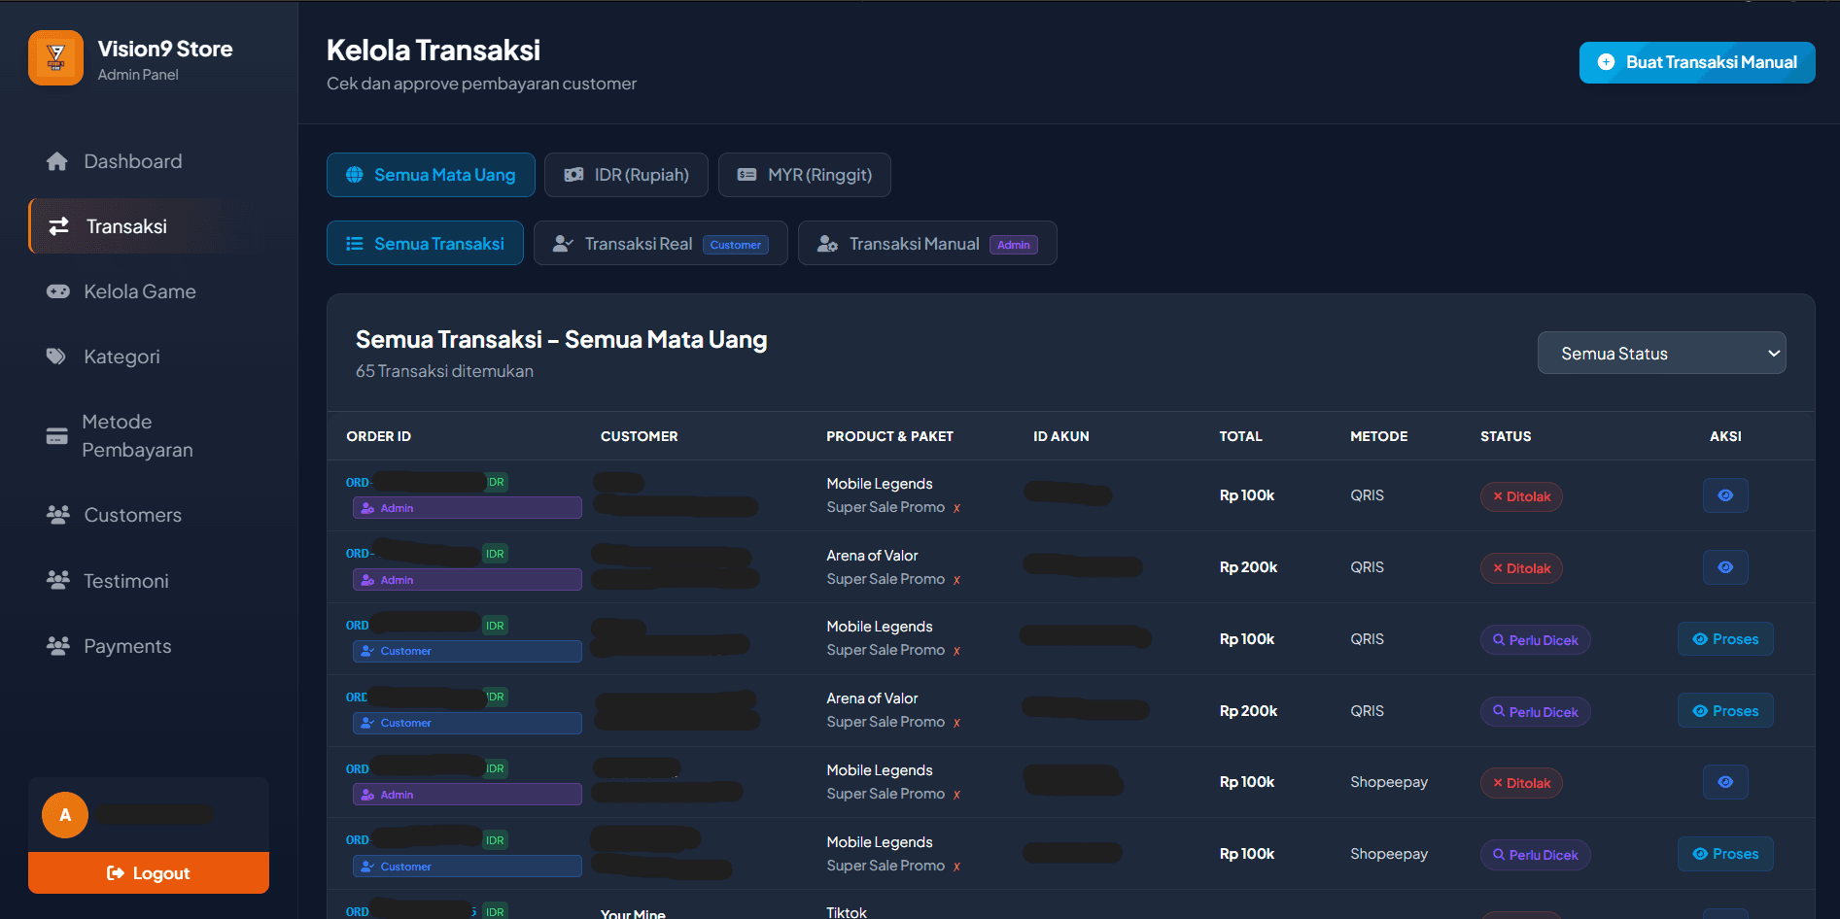
Task: Click the ORDER ID column header
Action: pos(379,436)
